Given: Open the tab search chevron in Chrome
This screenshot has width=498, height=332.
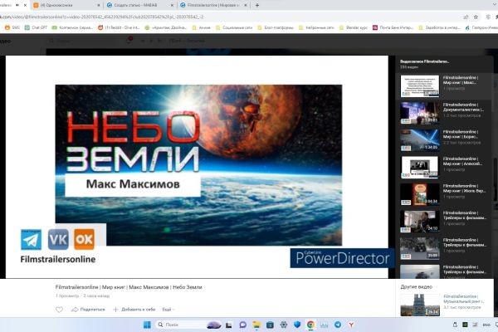Looking at the screenshot, I should coord(495,5).
